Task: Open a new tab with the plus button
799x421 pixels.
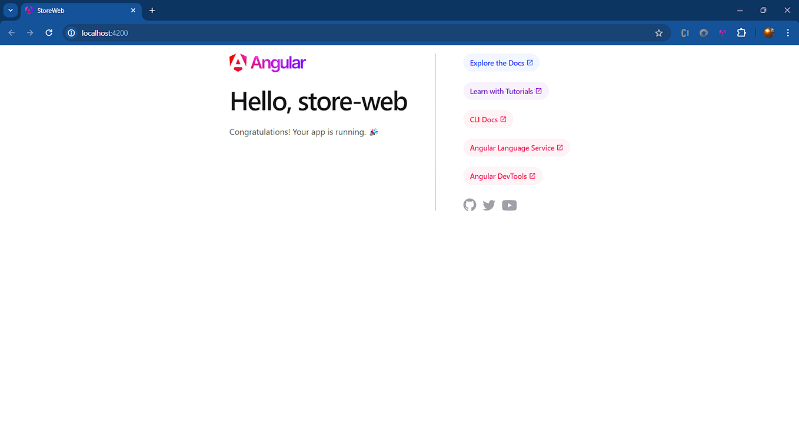Action: pos(152,10)
